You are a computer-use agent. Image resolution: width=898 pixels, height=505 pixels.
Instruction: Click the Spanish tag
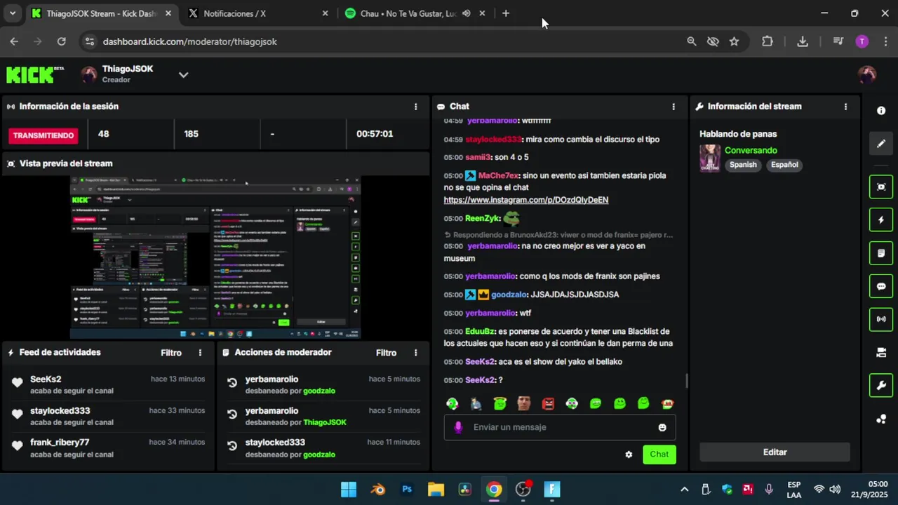click(743, 165)
